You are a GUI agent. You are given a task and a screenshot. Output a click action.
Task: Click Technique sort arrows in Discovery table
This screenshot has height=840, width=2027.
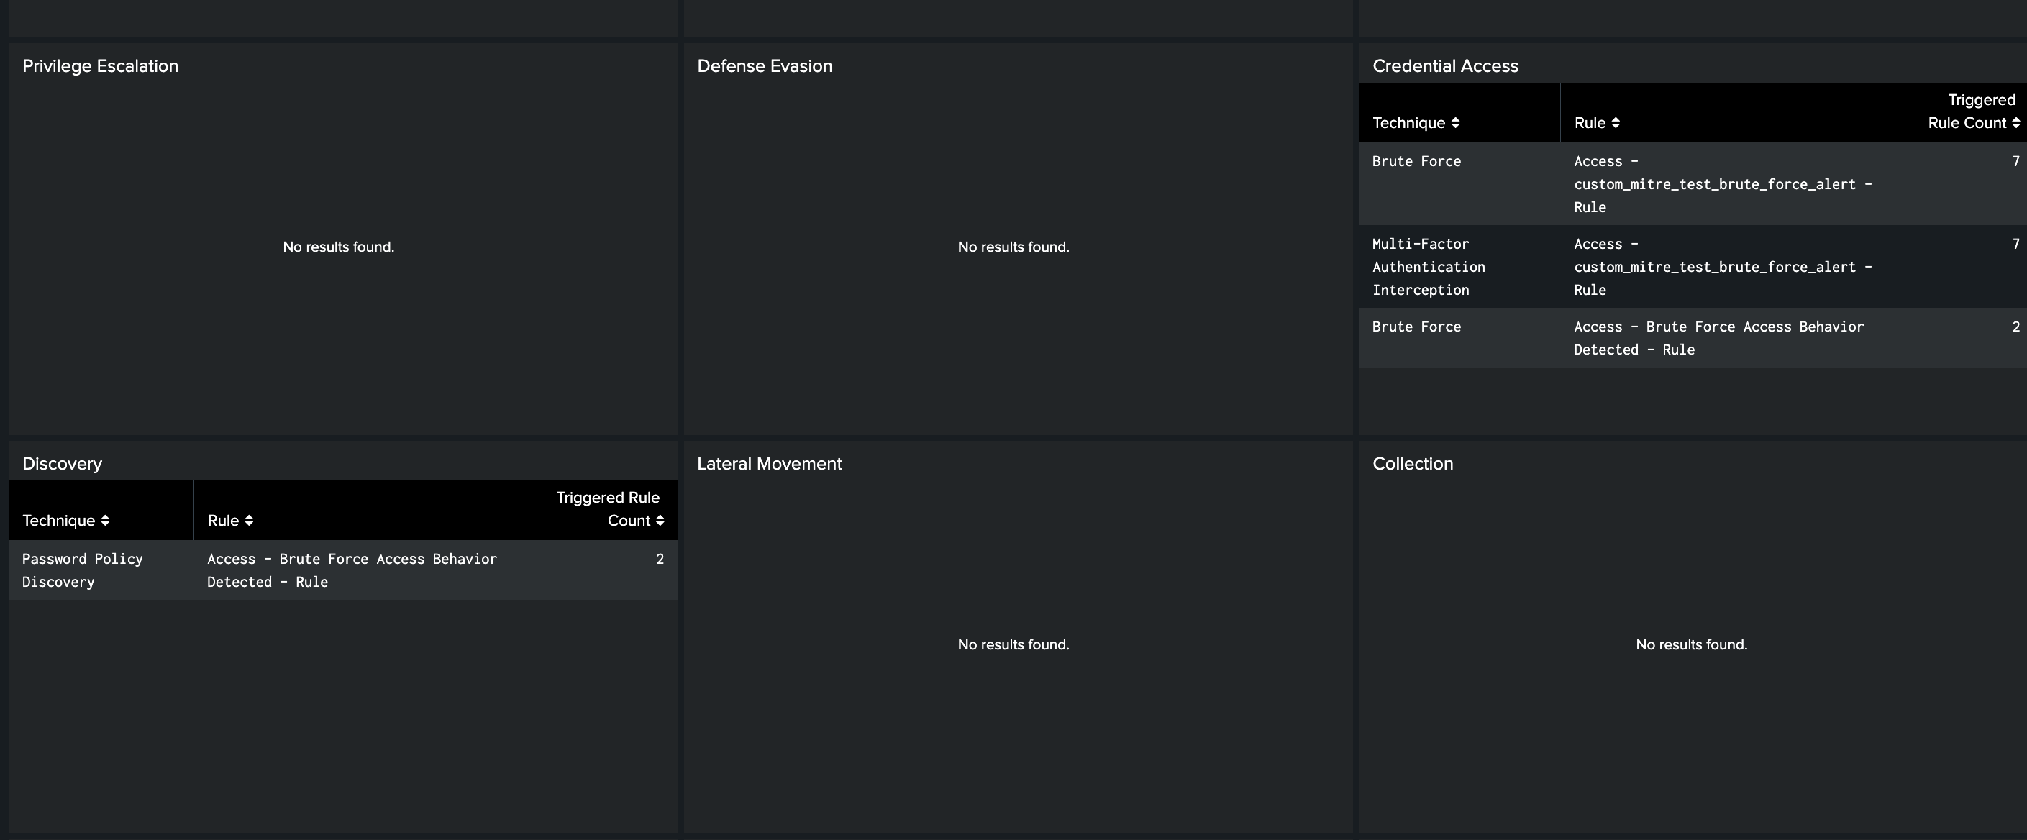(x=104, y=521)
